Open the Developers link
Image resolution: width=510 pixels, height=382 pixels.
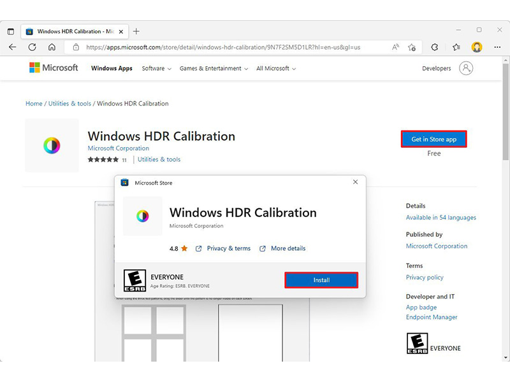[x=437, y=69]
